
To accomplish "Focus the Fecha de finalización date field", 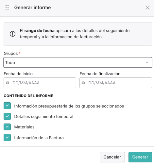I will point(116,83).
